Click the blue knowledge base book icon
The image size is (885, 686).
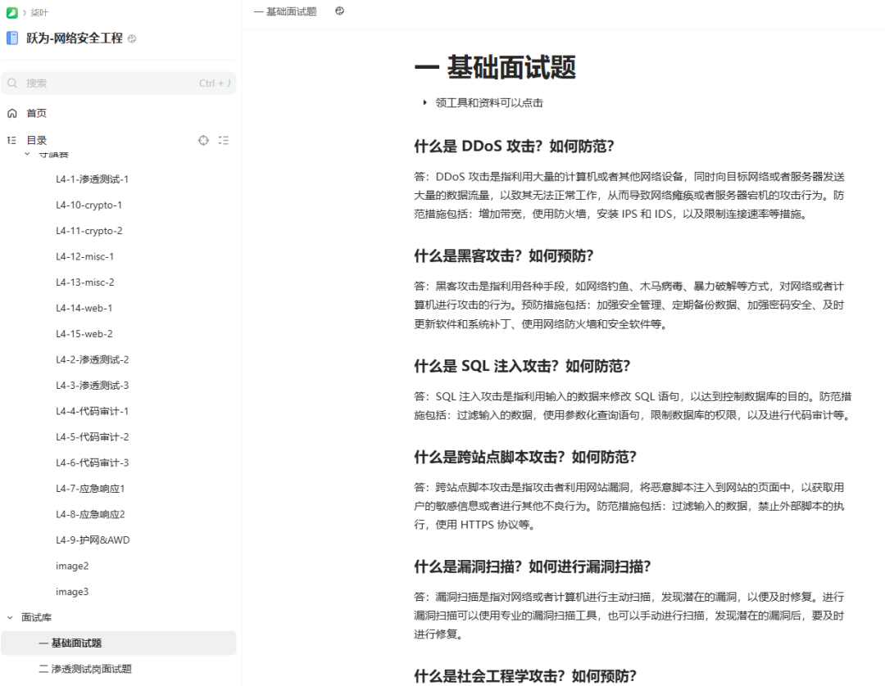pos(11,38)
